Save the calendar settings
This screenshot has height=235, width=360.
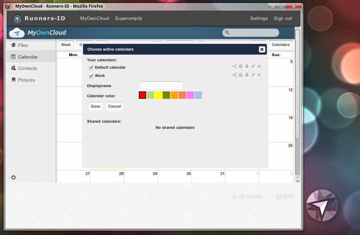(96, 106)
